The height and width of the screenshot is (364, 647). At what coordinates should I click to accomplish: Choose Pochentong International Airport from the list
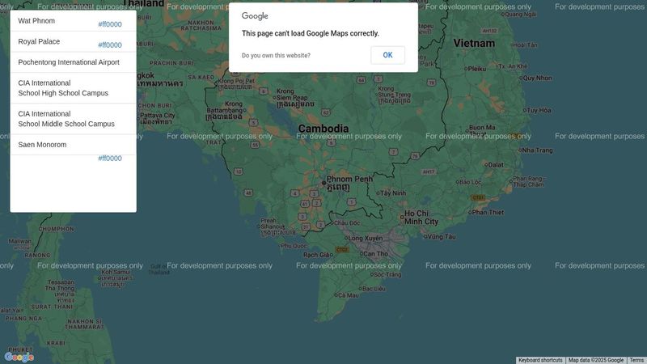pyautogui.click(x=69, y=62)
